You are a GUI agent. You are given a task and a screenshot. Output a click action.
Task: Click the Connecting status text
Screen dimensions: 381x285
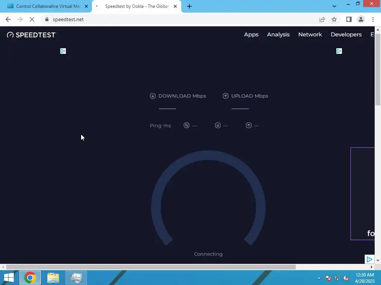coord(208,254)
